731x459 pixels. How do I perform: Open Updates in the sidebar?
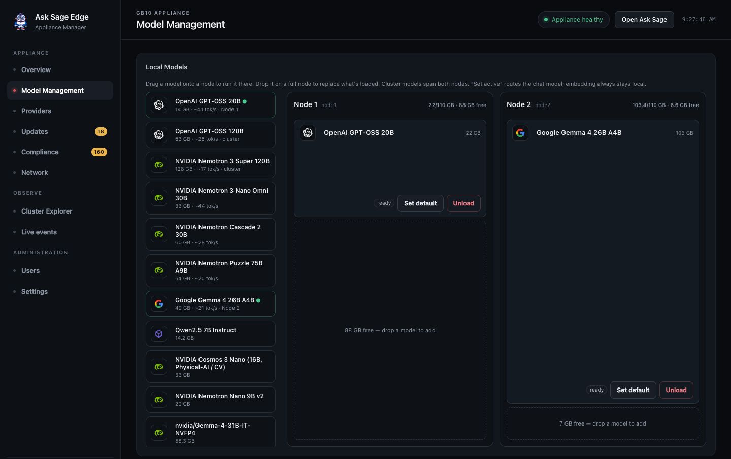point(60,132)
